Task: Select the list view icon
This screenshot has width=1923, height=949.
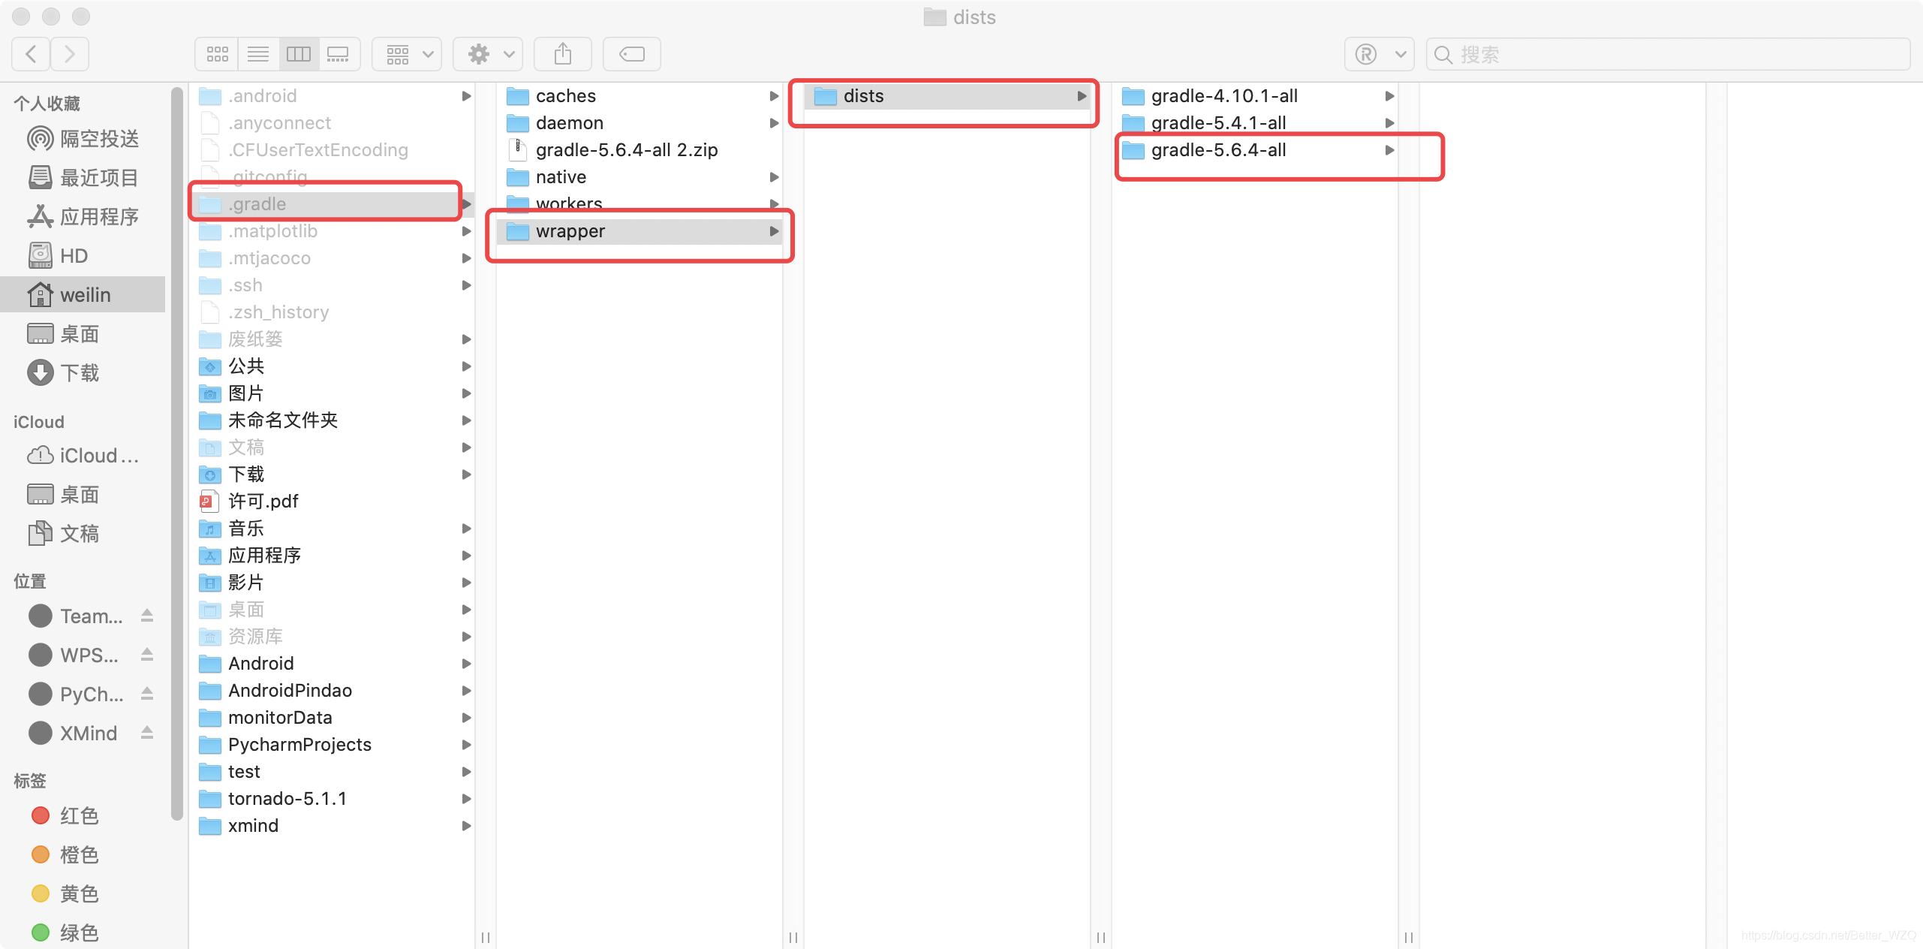Action: pos(259,54)
